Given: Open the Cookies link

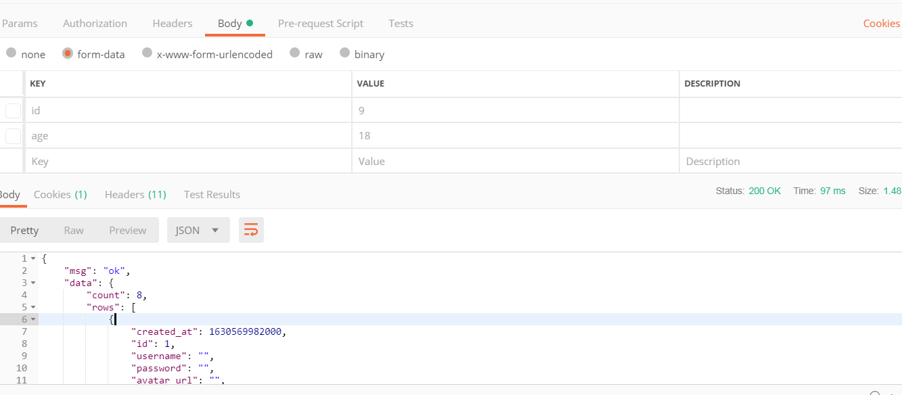Looking at the screenshot, I should click(x=882, y=23).
